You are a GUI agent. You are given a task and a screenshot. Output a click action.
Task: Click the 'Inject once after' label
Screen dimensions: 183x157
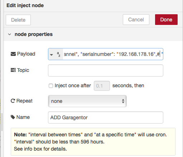coord(73,85)
